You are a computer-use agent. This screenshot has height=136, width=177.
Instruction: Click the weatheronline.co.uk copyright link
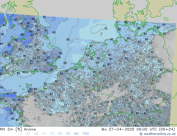(157, 134)
